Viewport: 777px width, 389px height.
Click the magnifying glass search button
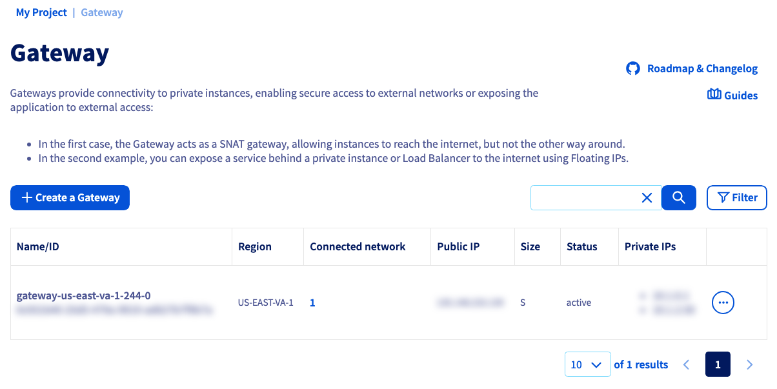tap(679, 197)
